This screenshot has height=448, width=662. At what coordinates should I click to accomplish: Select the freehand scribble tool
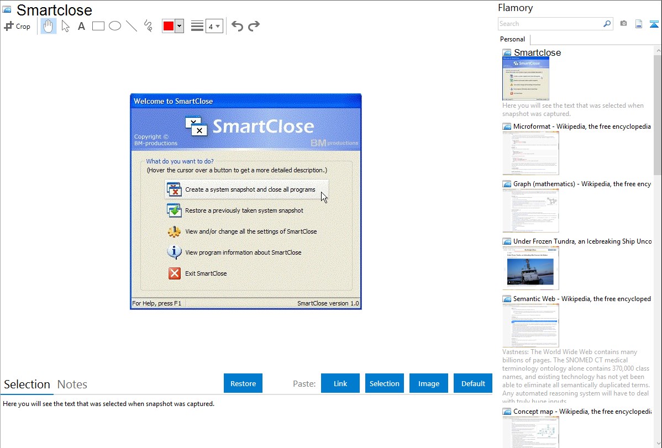[148, 26]
